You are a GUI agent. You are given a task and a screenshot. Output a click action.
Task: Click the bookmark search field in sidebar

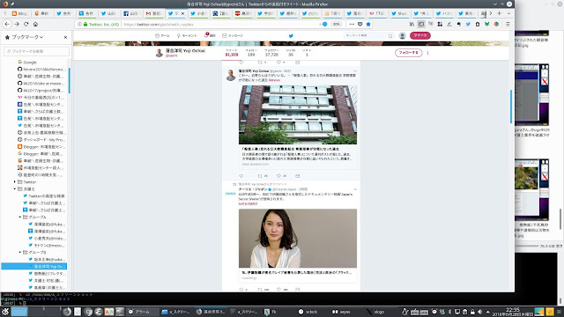(36, 51)
